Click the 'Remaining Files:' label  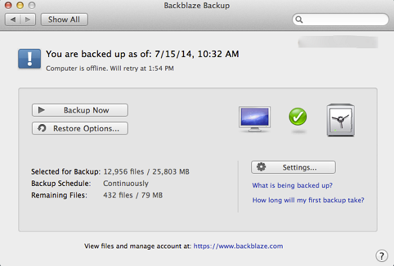(59, 195)
